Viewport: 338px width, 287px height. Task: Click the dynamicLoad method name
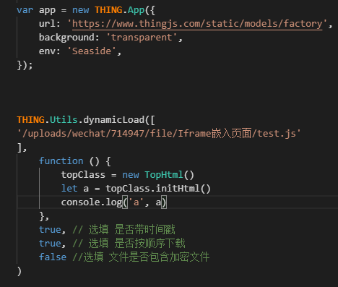click(114, 120)
